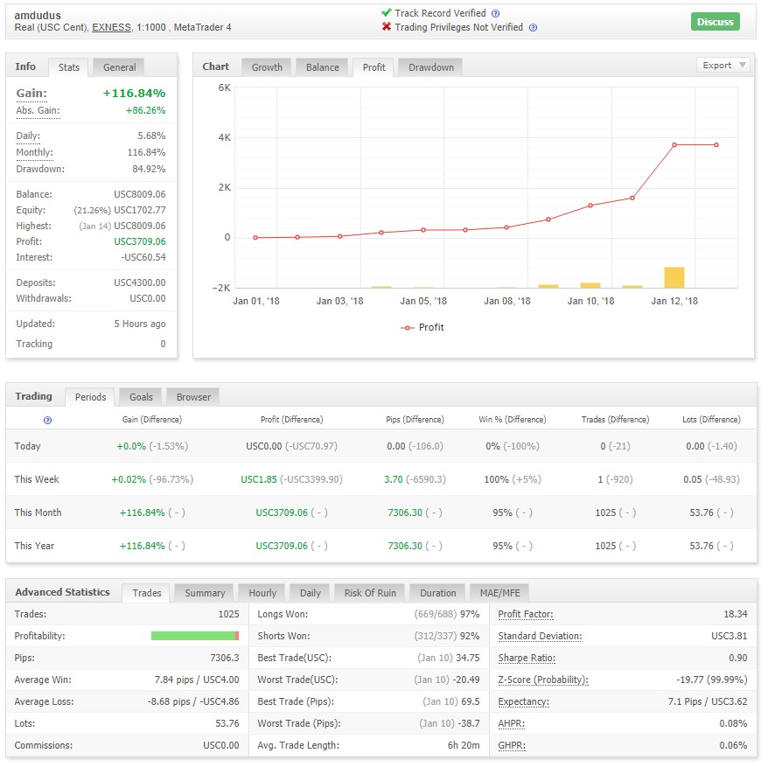Viewport: 761px width, 767px height.
Task: Click the green Profitability bar
Action: (195, 636)
